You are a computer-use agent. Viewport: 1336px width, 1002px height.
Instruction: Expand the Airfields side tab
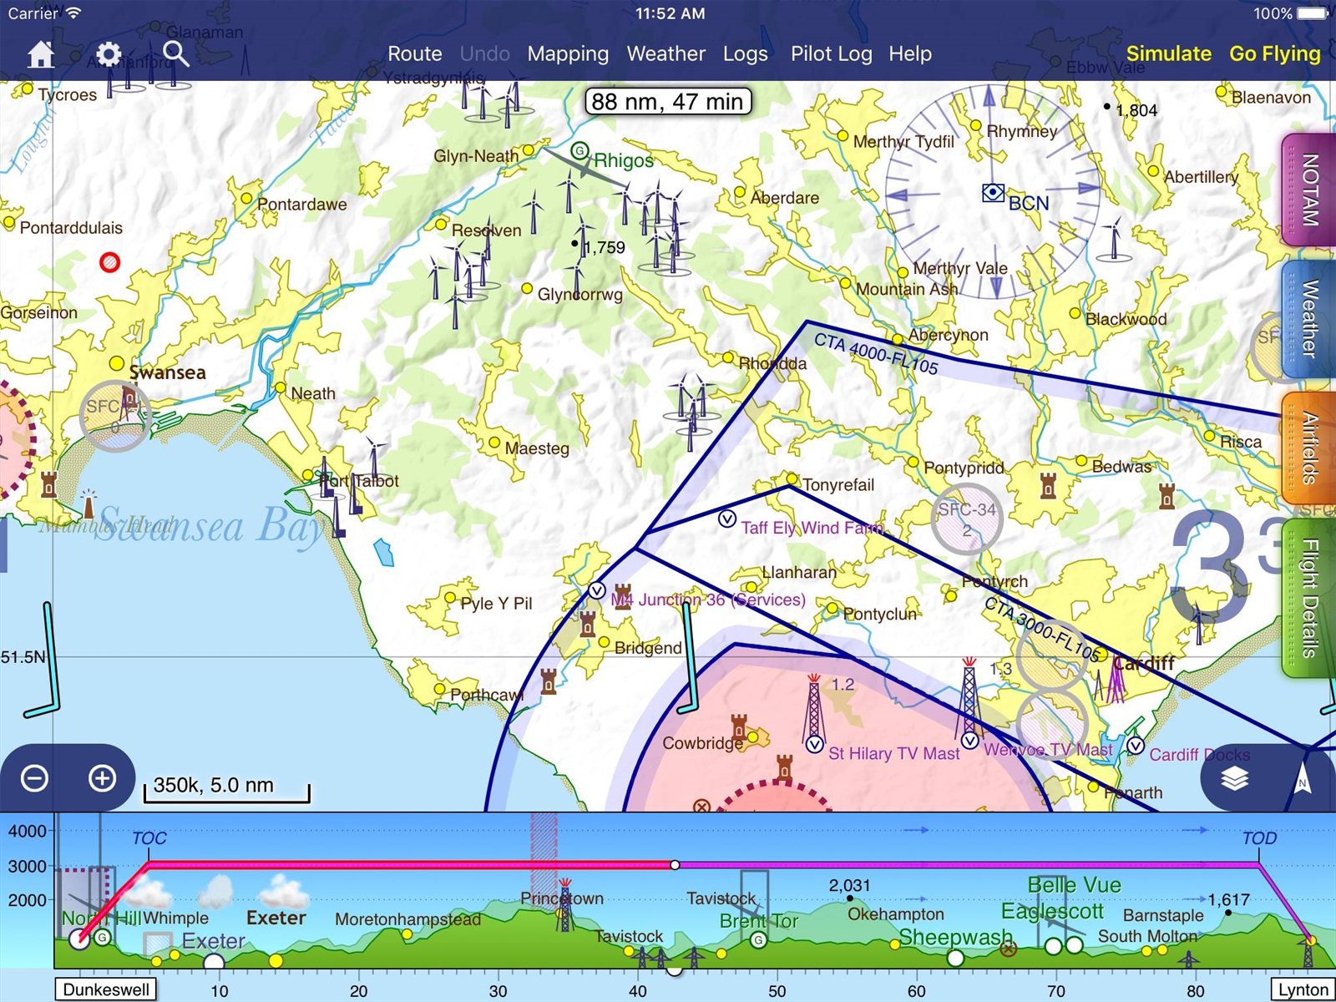click(1309, 448)
